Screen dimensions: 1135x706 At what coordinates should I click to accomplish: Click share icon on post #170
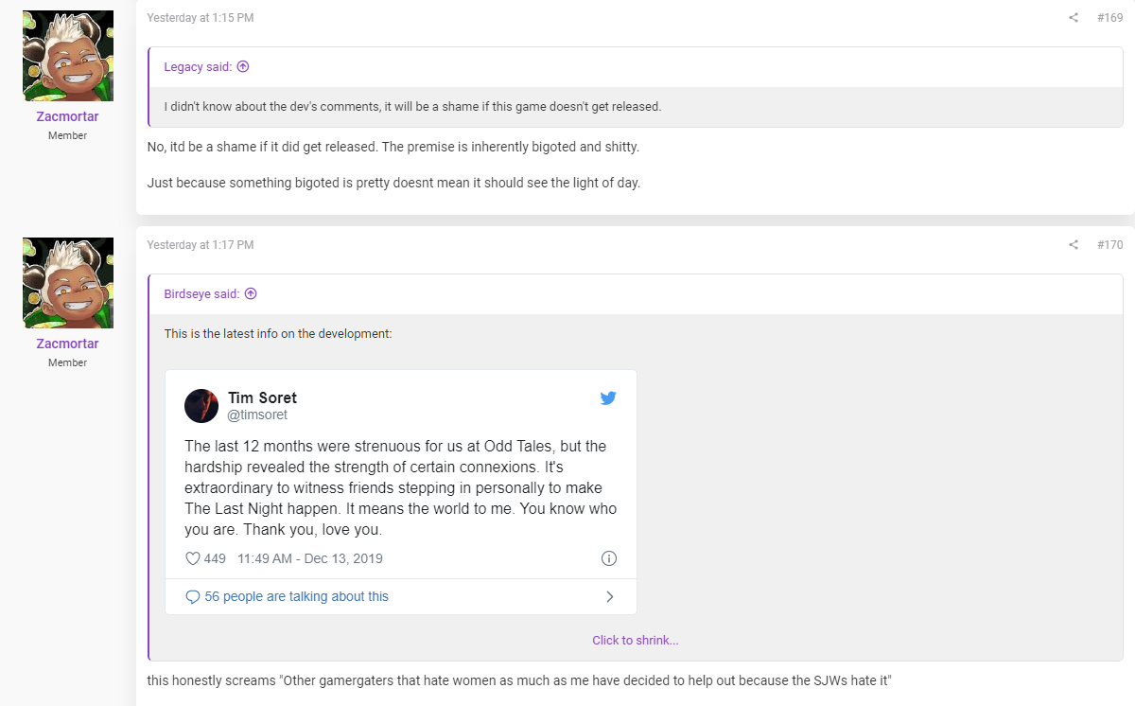click(1074, 245)
